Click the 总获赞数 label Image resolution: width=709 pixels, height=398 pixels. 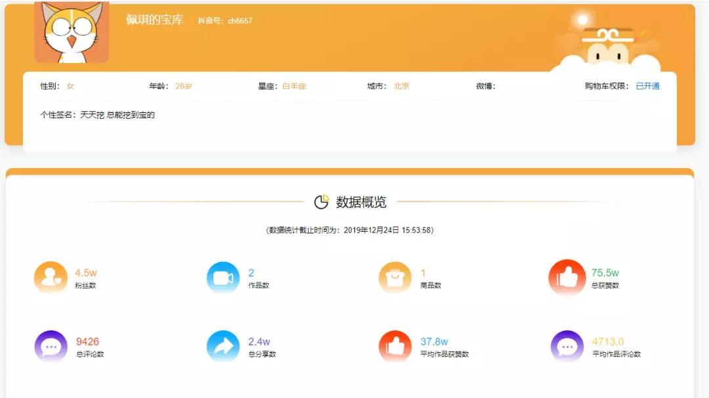click(x=605, y=286)
